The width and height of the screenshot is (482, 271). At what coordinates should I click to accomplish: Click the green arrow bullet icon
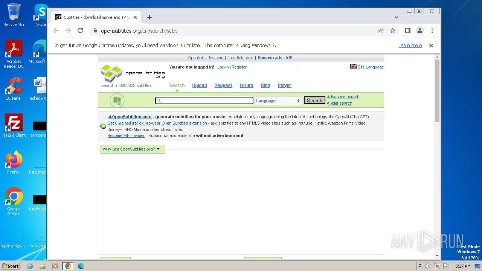point(103,126)
